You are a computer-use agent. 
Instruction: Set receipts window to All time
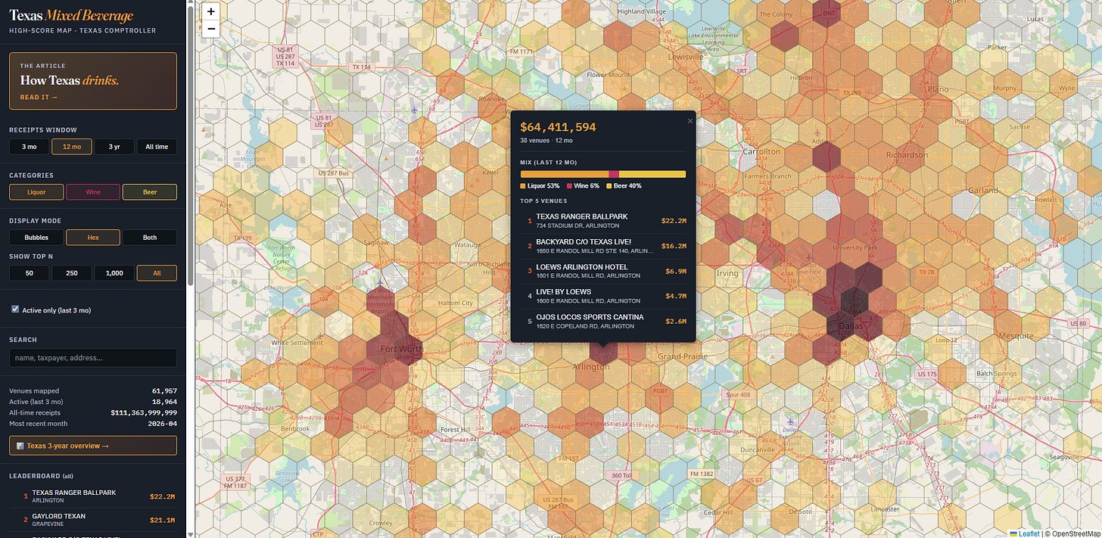tap(157, 147)
